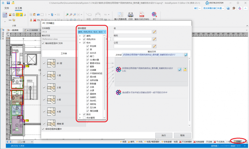The width and height of the screenshot is (249, 149).
Task: Click the 取消 button
Action: pyautogui.click(x=182, y=135)
